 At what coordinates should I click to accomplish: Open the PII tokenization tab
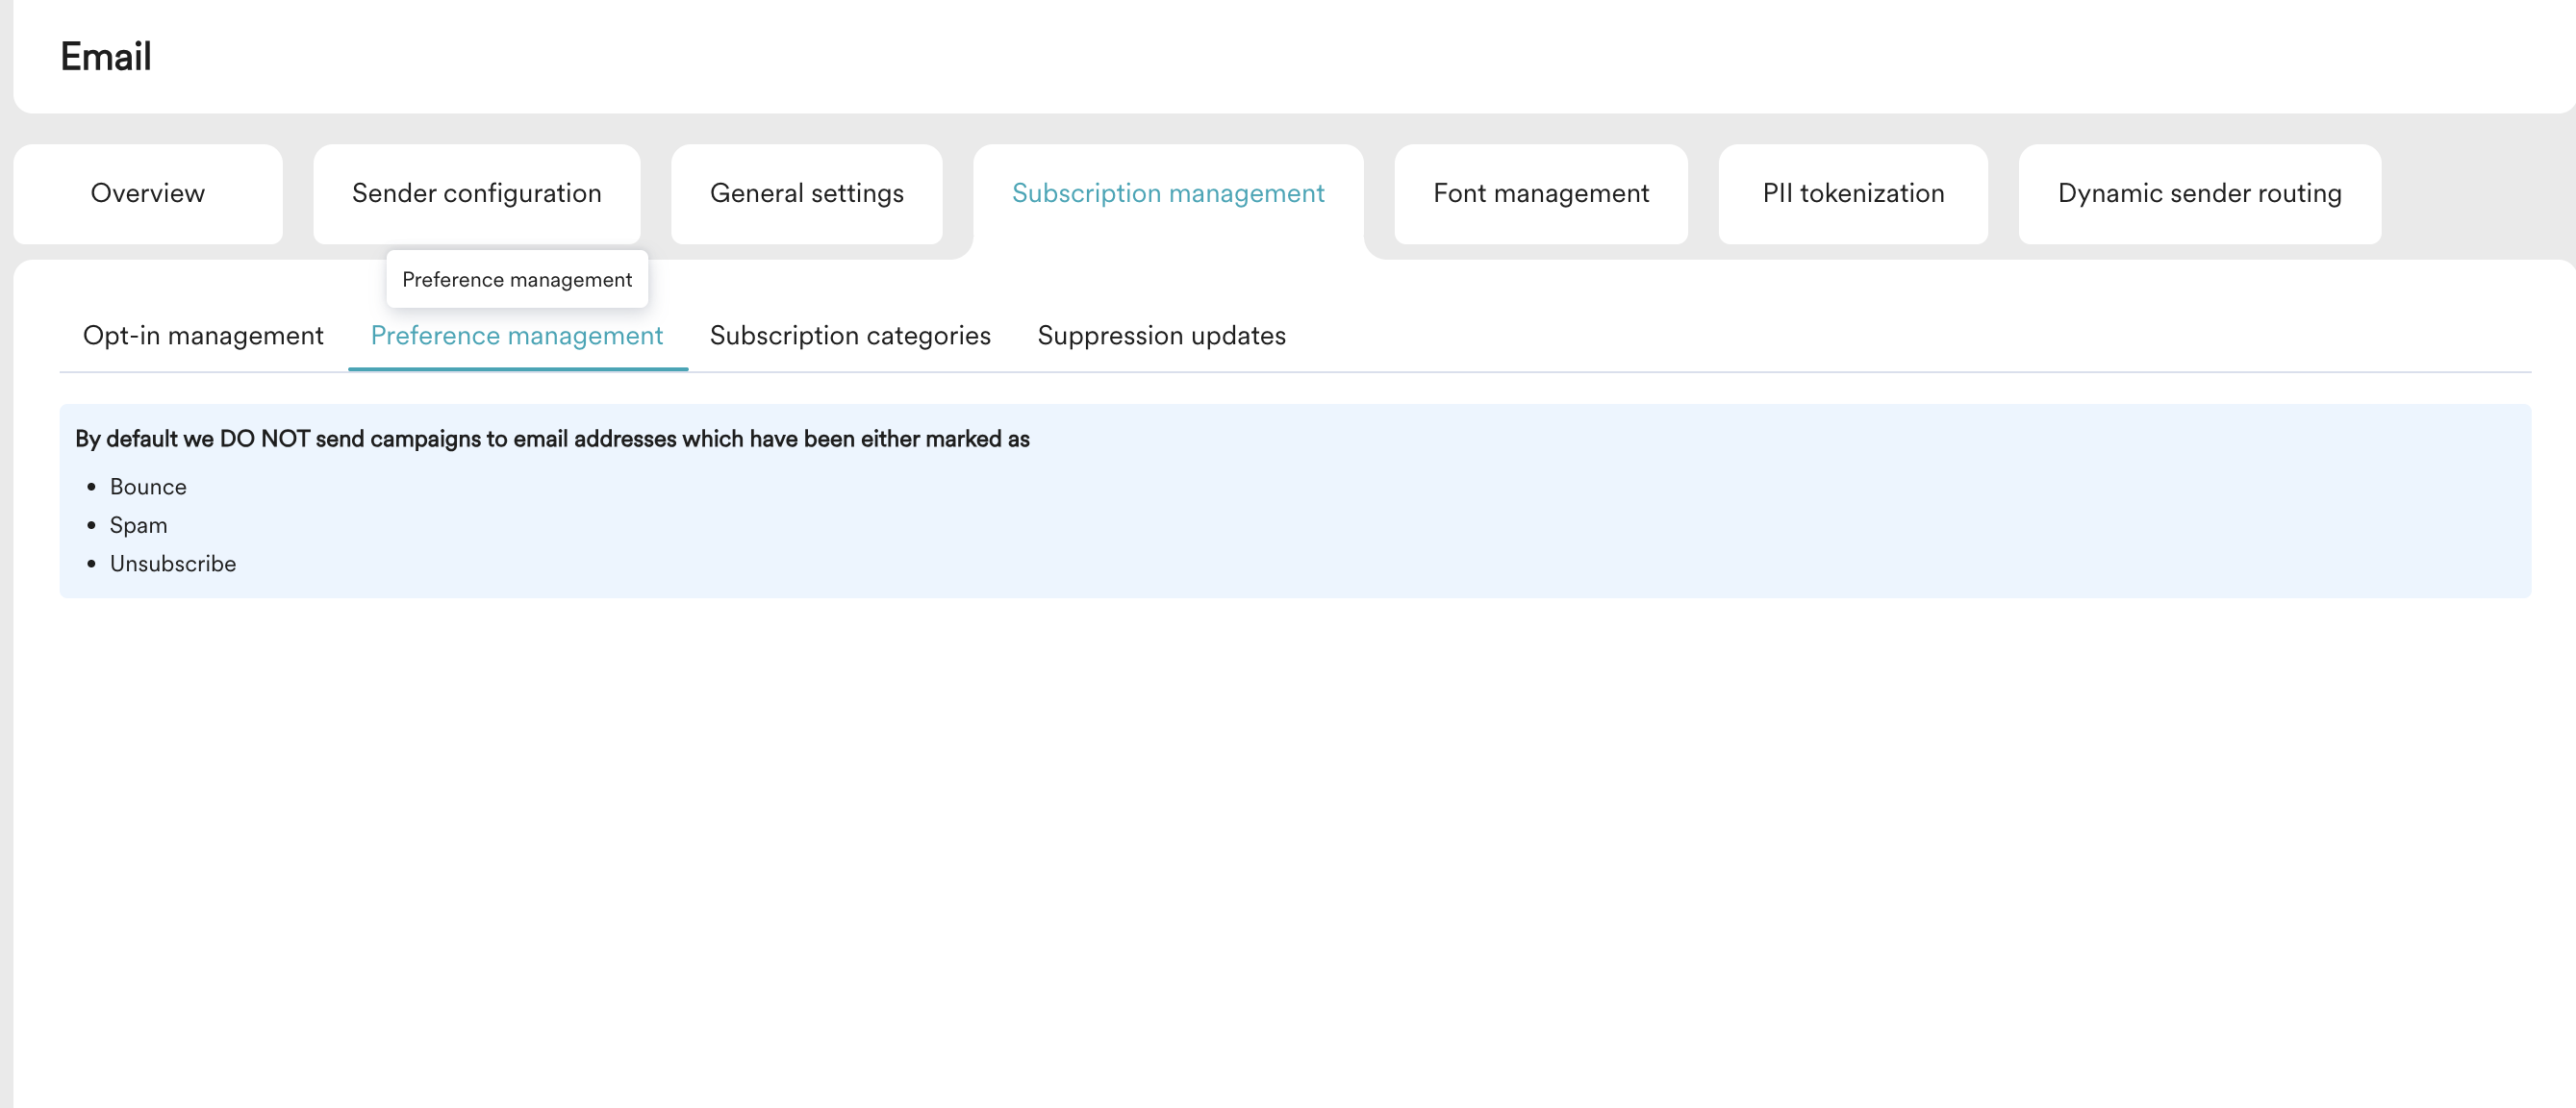1852,194
